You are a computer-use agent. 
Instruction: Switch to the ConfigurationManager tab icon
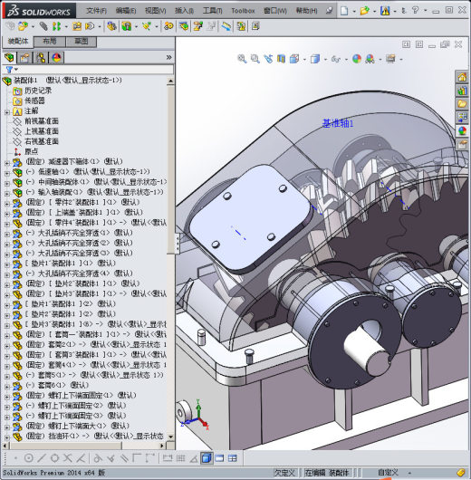[x=41, y=58]
